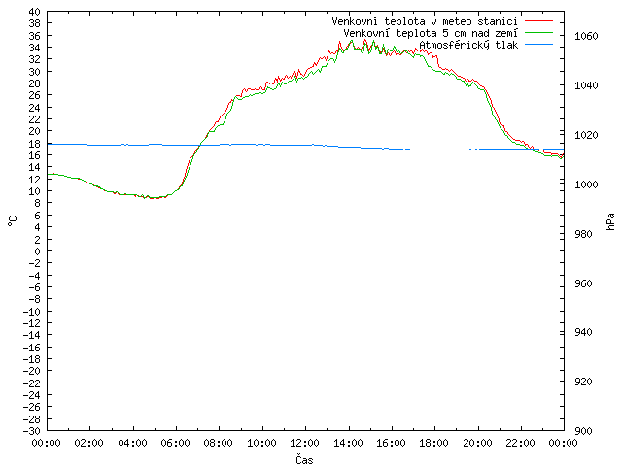
Task: Click the green legend line sample
Action: pos(538,32)
